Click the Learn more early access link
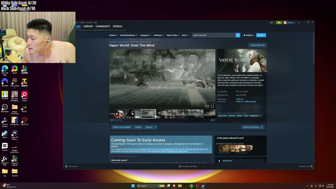 [183, 151]
